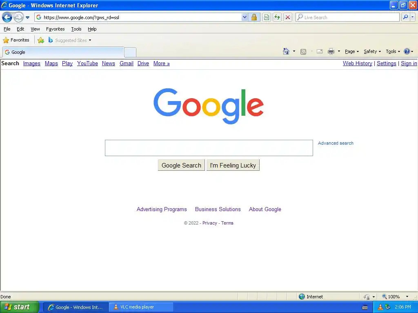Open the Images link

tap(32, 64)
